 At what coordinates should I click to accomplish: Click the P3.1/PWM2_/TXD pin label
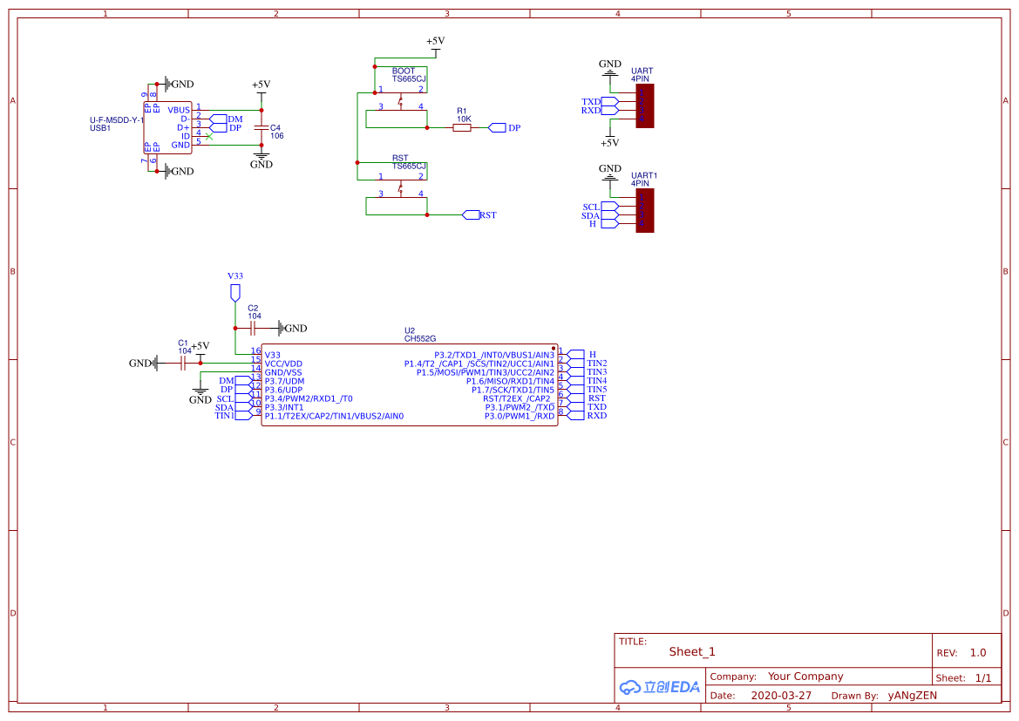click(520, 408)
